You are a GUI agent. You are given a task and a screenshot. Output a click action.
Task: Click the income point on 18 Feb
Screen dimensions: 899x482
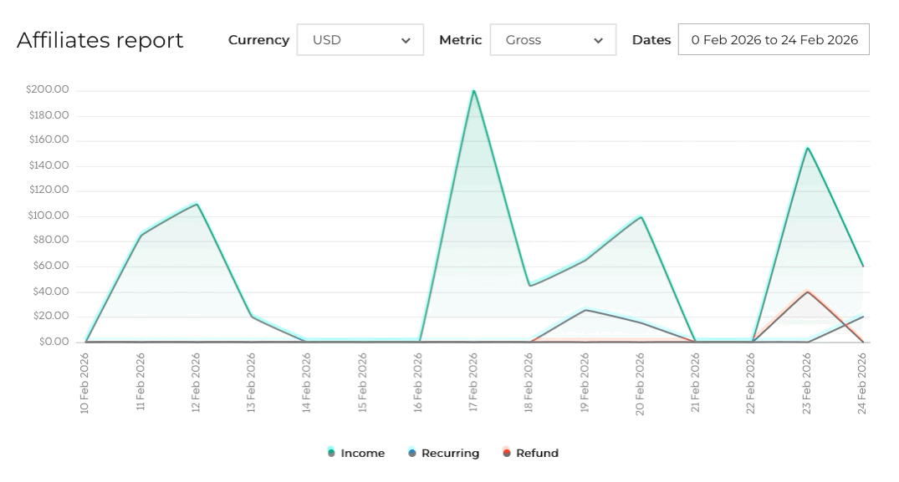click(530, 286)
